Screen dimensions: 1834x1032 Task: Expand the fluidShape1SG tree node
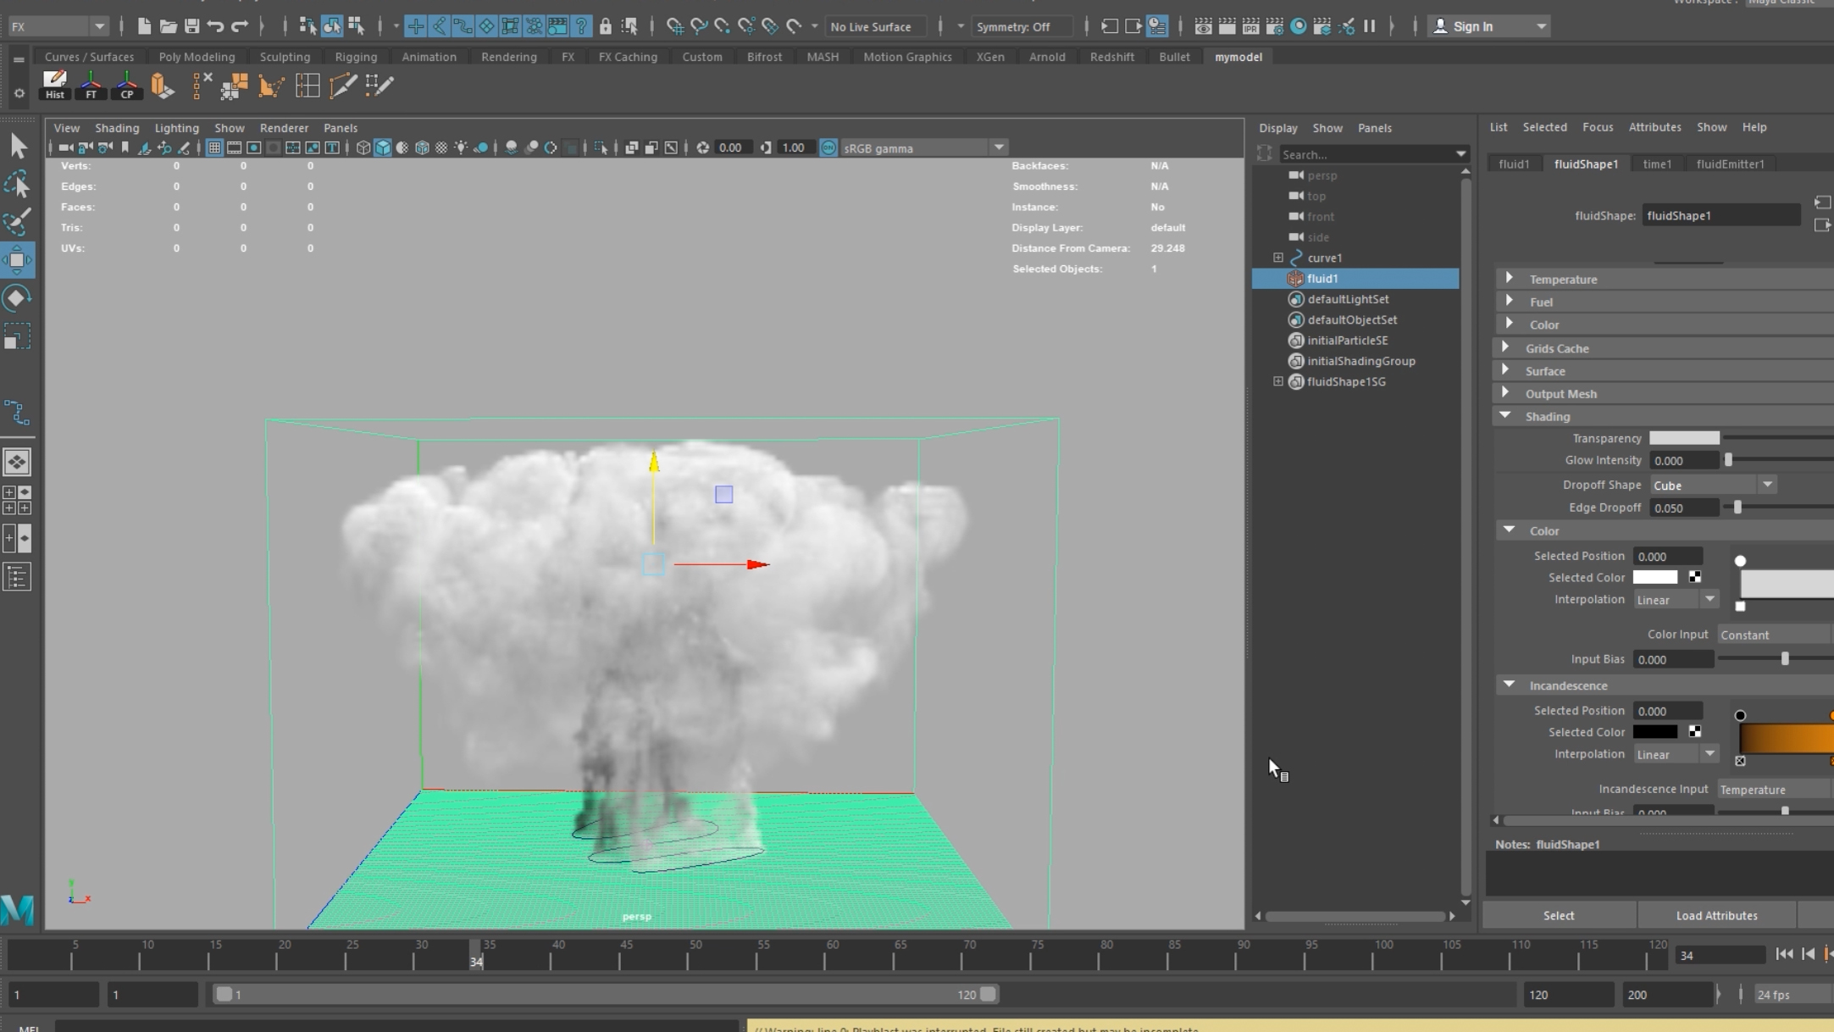pos(1277,381)
